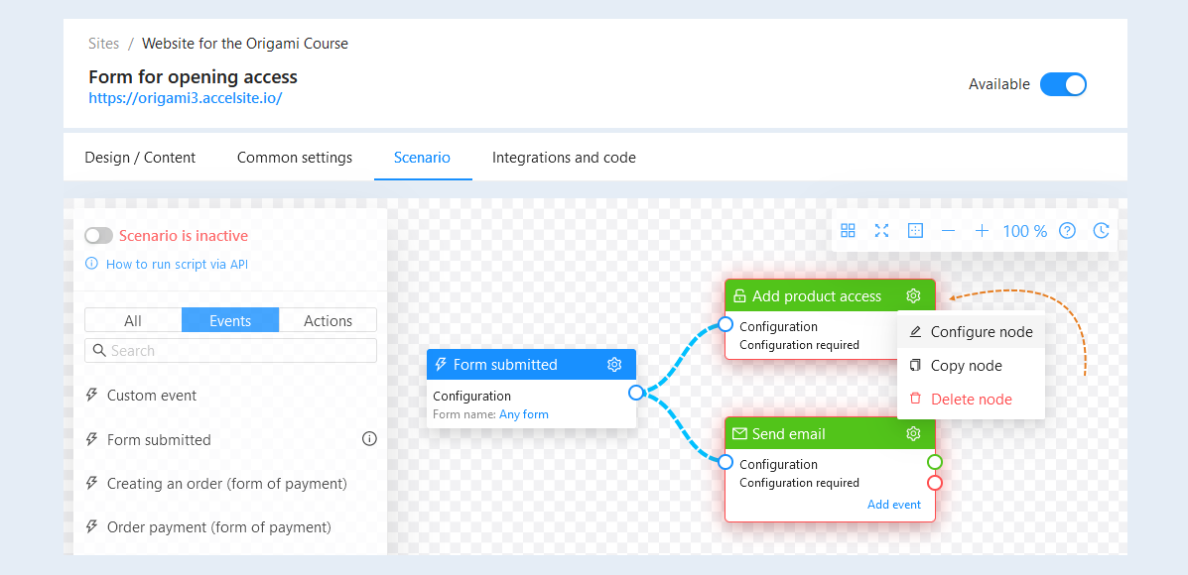The height and width of the screenshot is (575, 1188).
Task: Click the info icon next to Form submitted
Action: tap(369, 439)
